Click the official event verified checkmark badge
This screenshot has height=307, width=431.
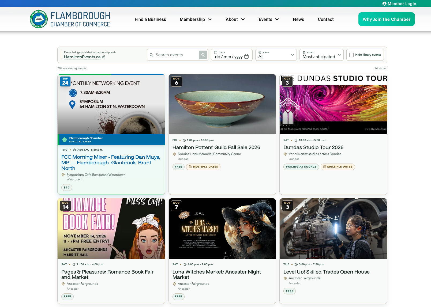(65, 139)
